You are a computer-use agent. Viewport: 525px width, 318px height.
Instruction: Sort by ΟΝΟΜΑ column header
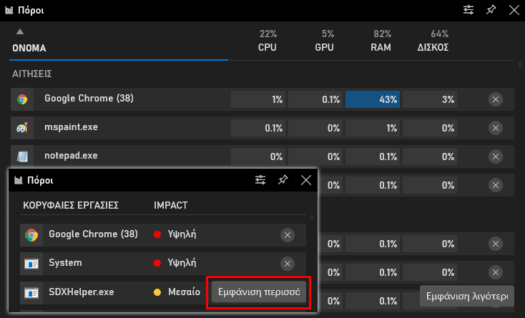pyautogui.click(x=29, y=48)
